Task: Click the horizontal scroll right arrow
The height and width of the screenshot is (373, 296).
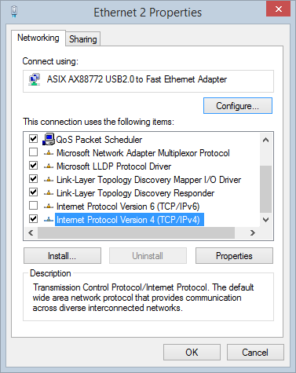Action: pos(253,232)
